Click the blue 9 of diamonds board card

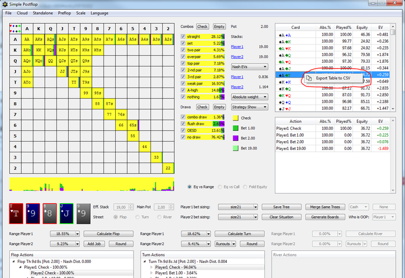coord(33,213)
